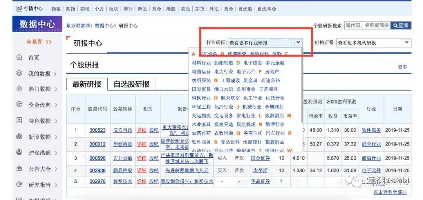Expand 我的数据 sidebar chevron
This screenshot has width=423, height=200.
point(55,74)
